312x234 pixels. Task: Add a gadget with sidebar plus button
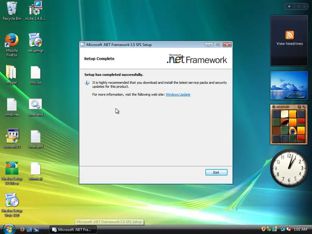(289, 7)
